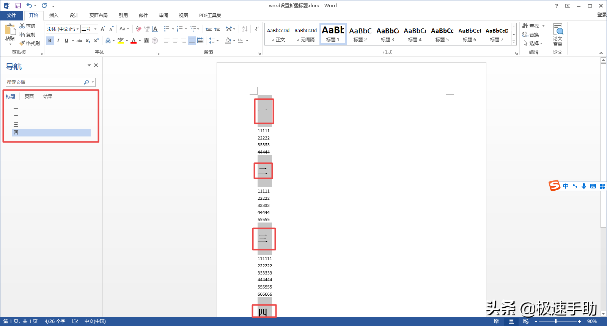Toggle Italic formatting
The image size is (607, 326).
(58, 41)
